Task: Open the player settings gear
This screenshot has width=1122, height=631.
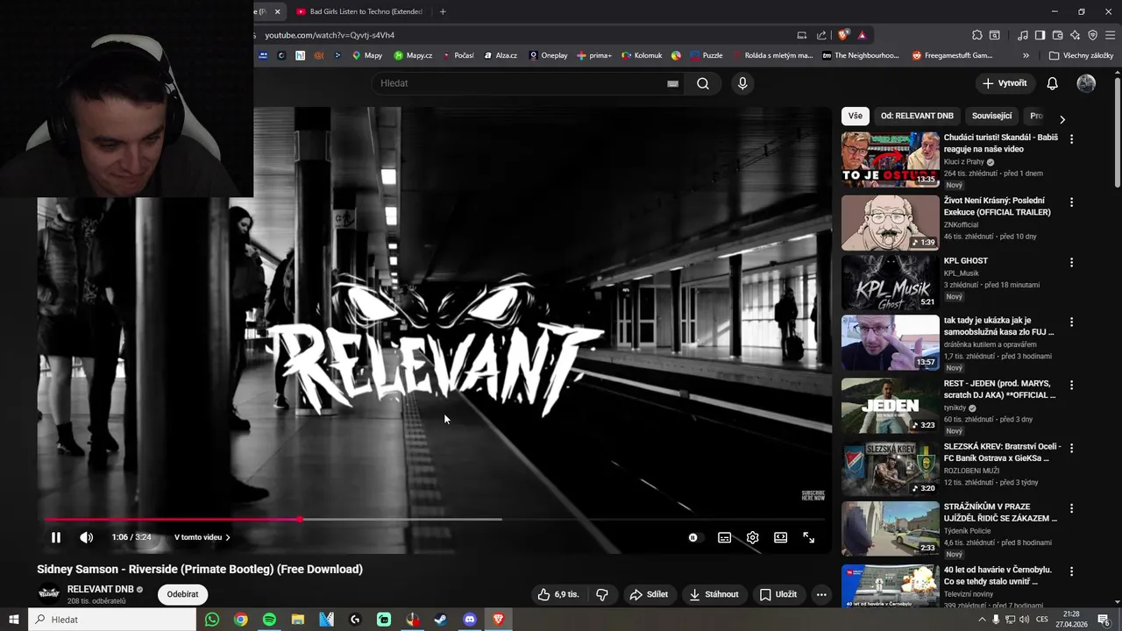Action: click(x=752, y=537)
